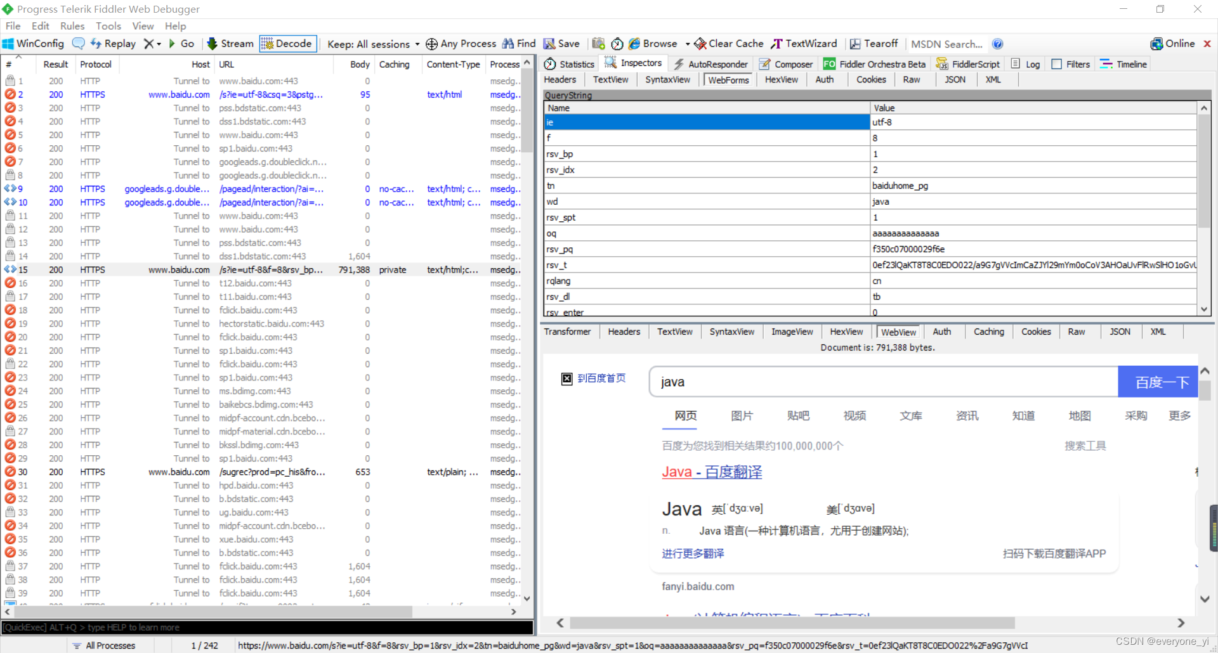1218x653 pixels.
Task: Select session 15 with body 791,388
Action: [262, 269]
